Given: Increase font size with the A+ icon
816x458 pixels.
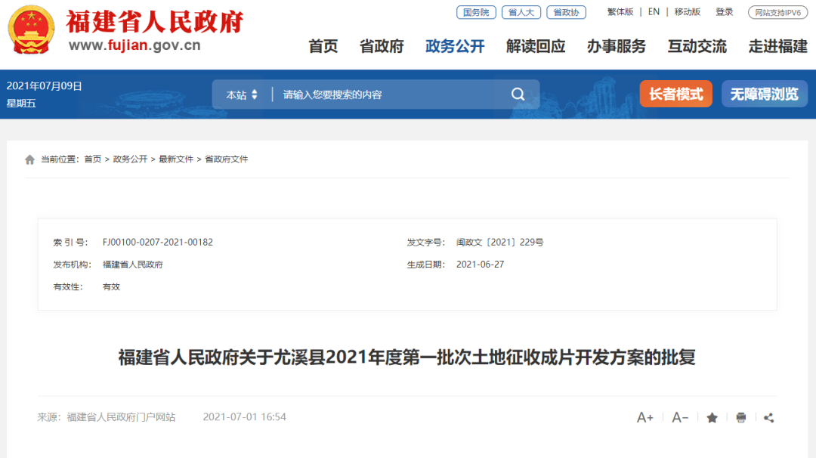Looking at the screenshot, I should (x=644, y=417).
